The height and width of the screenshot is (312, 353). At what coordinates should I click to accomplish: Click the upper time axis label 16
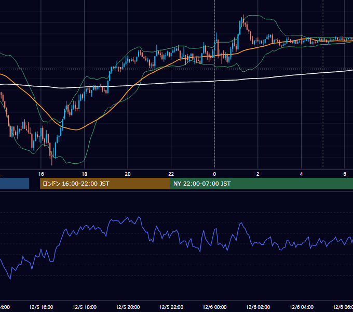41,174
